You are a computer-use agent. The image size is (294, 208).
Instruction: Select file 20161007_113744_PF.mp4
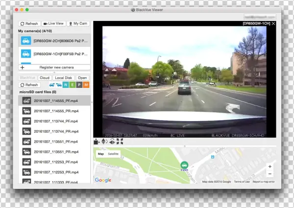pyautogui.click(x=54, y=121)
